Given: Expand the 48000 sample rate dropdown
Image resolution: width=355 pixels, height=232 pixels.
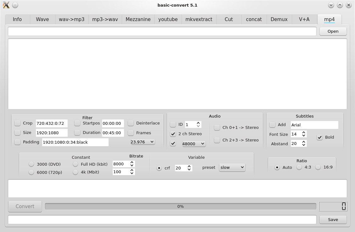Looking at the screenshot, I should [194, 144].
